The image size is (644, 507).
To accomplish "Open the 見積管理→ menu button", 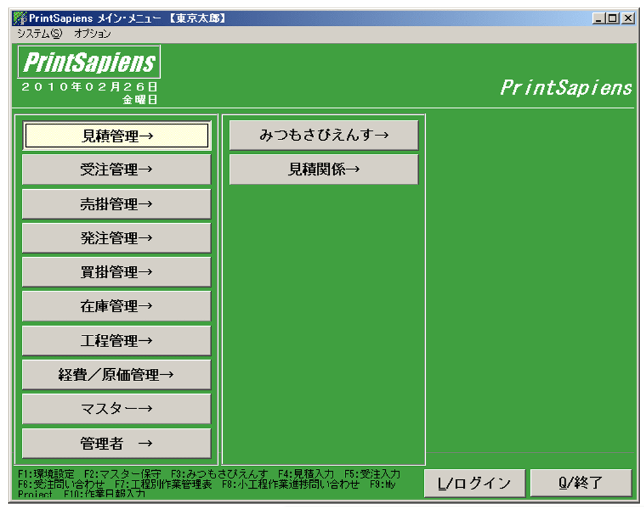I will click(117, 135).
